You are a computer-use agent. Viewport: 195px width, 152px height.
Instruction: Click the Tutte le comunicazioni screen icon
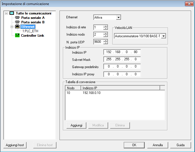[x=12, y=13]
